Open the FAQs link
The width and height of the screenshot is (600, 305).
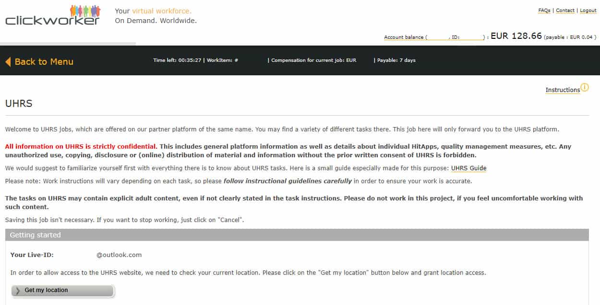click(544, 11)
